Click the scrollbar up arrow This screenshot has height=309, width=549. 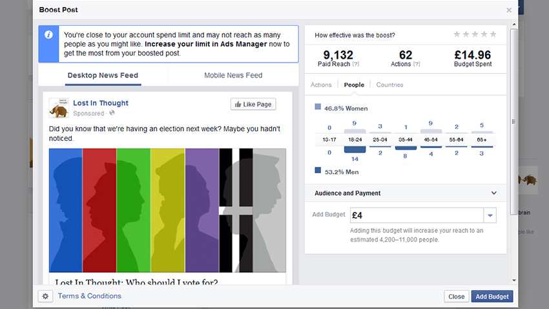point(514,25)
